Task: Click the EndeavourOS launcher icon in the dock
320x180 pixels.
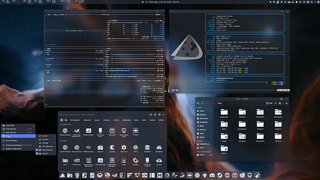Action: 62,175
